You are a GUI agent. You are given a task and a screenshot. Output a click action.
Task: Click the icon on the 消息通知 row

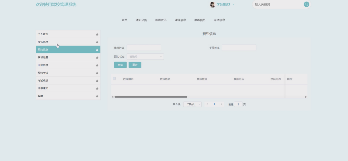(x=97, y=88)
